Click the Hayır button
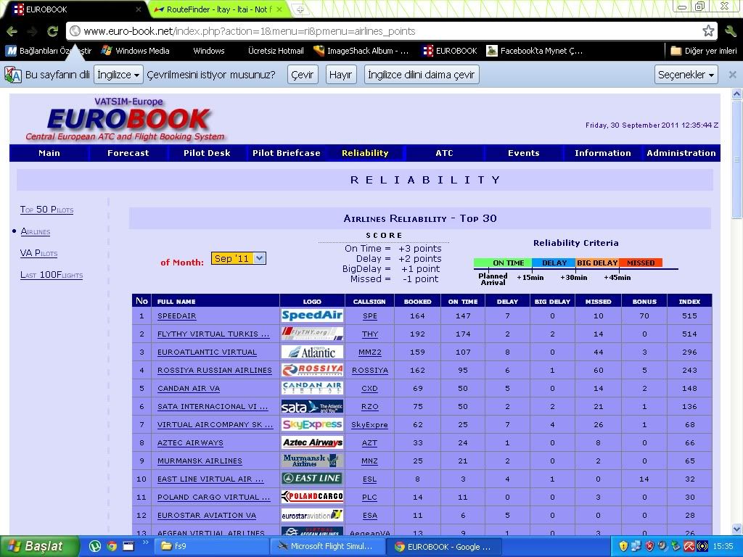Viewport: 743px width, 557px height. [341, 75]
